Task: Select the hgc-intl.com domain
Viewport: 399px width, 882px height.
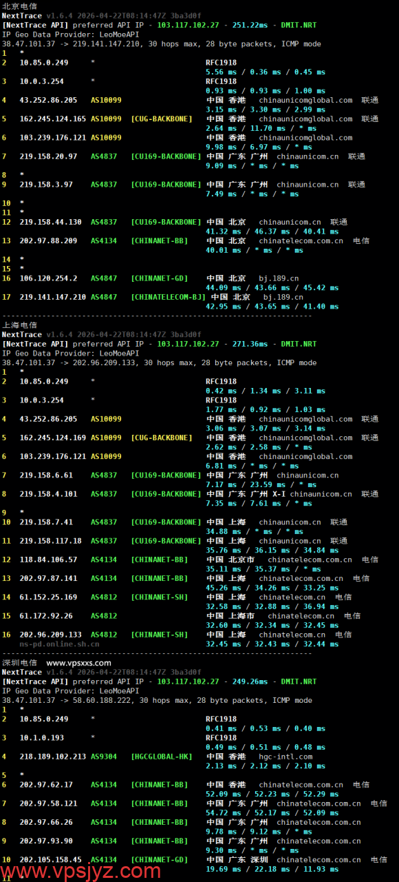Action: click(x=285, y=756)
